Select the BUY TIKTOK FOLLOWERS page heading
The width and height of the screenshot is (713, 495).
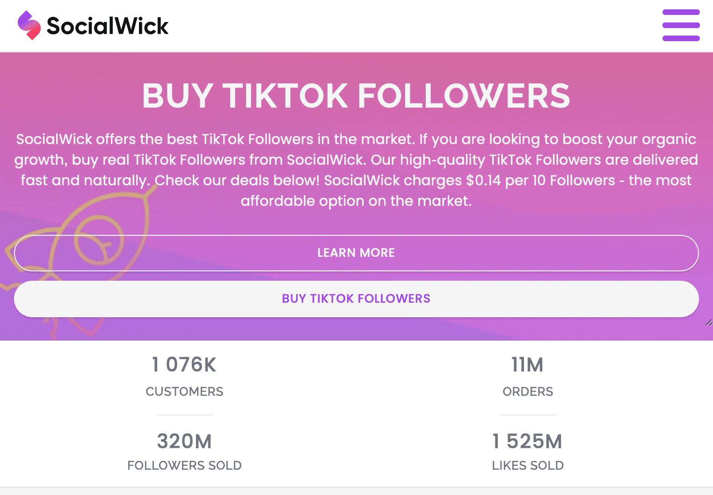356,96
